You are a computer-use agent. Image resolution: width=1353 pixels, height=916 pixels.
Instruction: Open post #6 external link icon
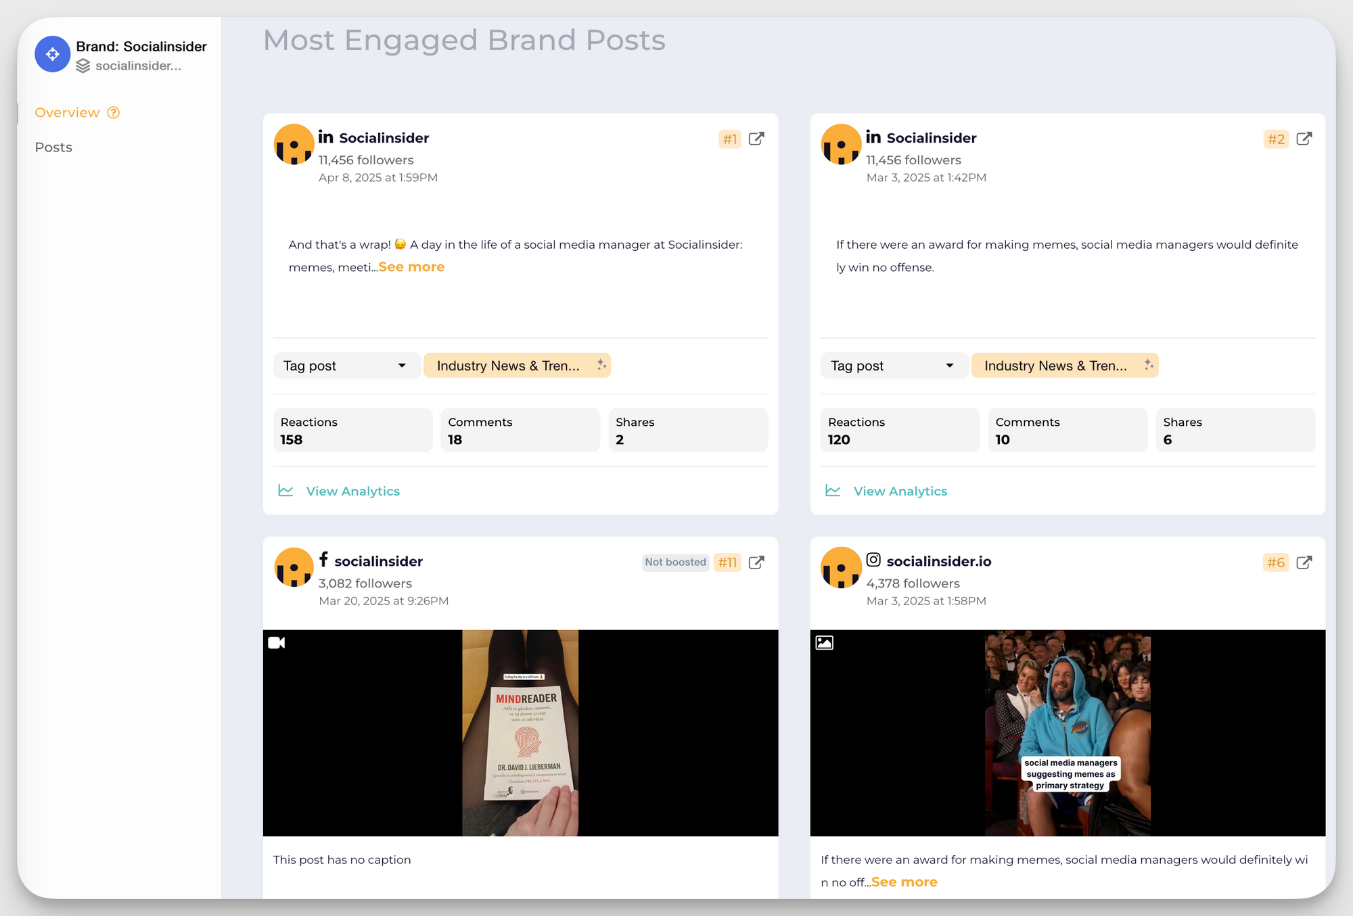point(1304,562)
